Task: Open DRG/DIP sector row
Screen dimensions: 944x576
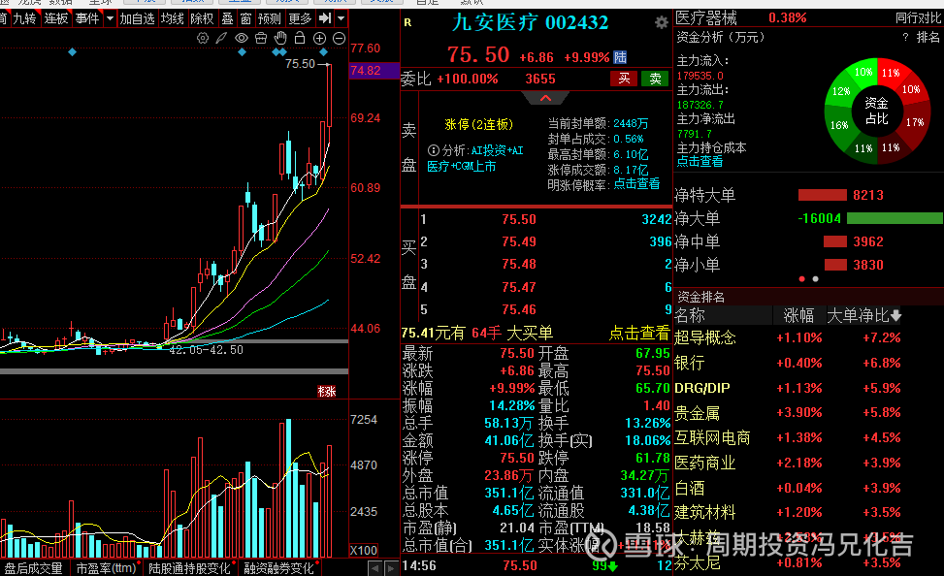Action: coord(788,388)
